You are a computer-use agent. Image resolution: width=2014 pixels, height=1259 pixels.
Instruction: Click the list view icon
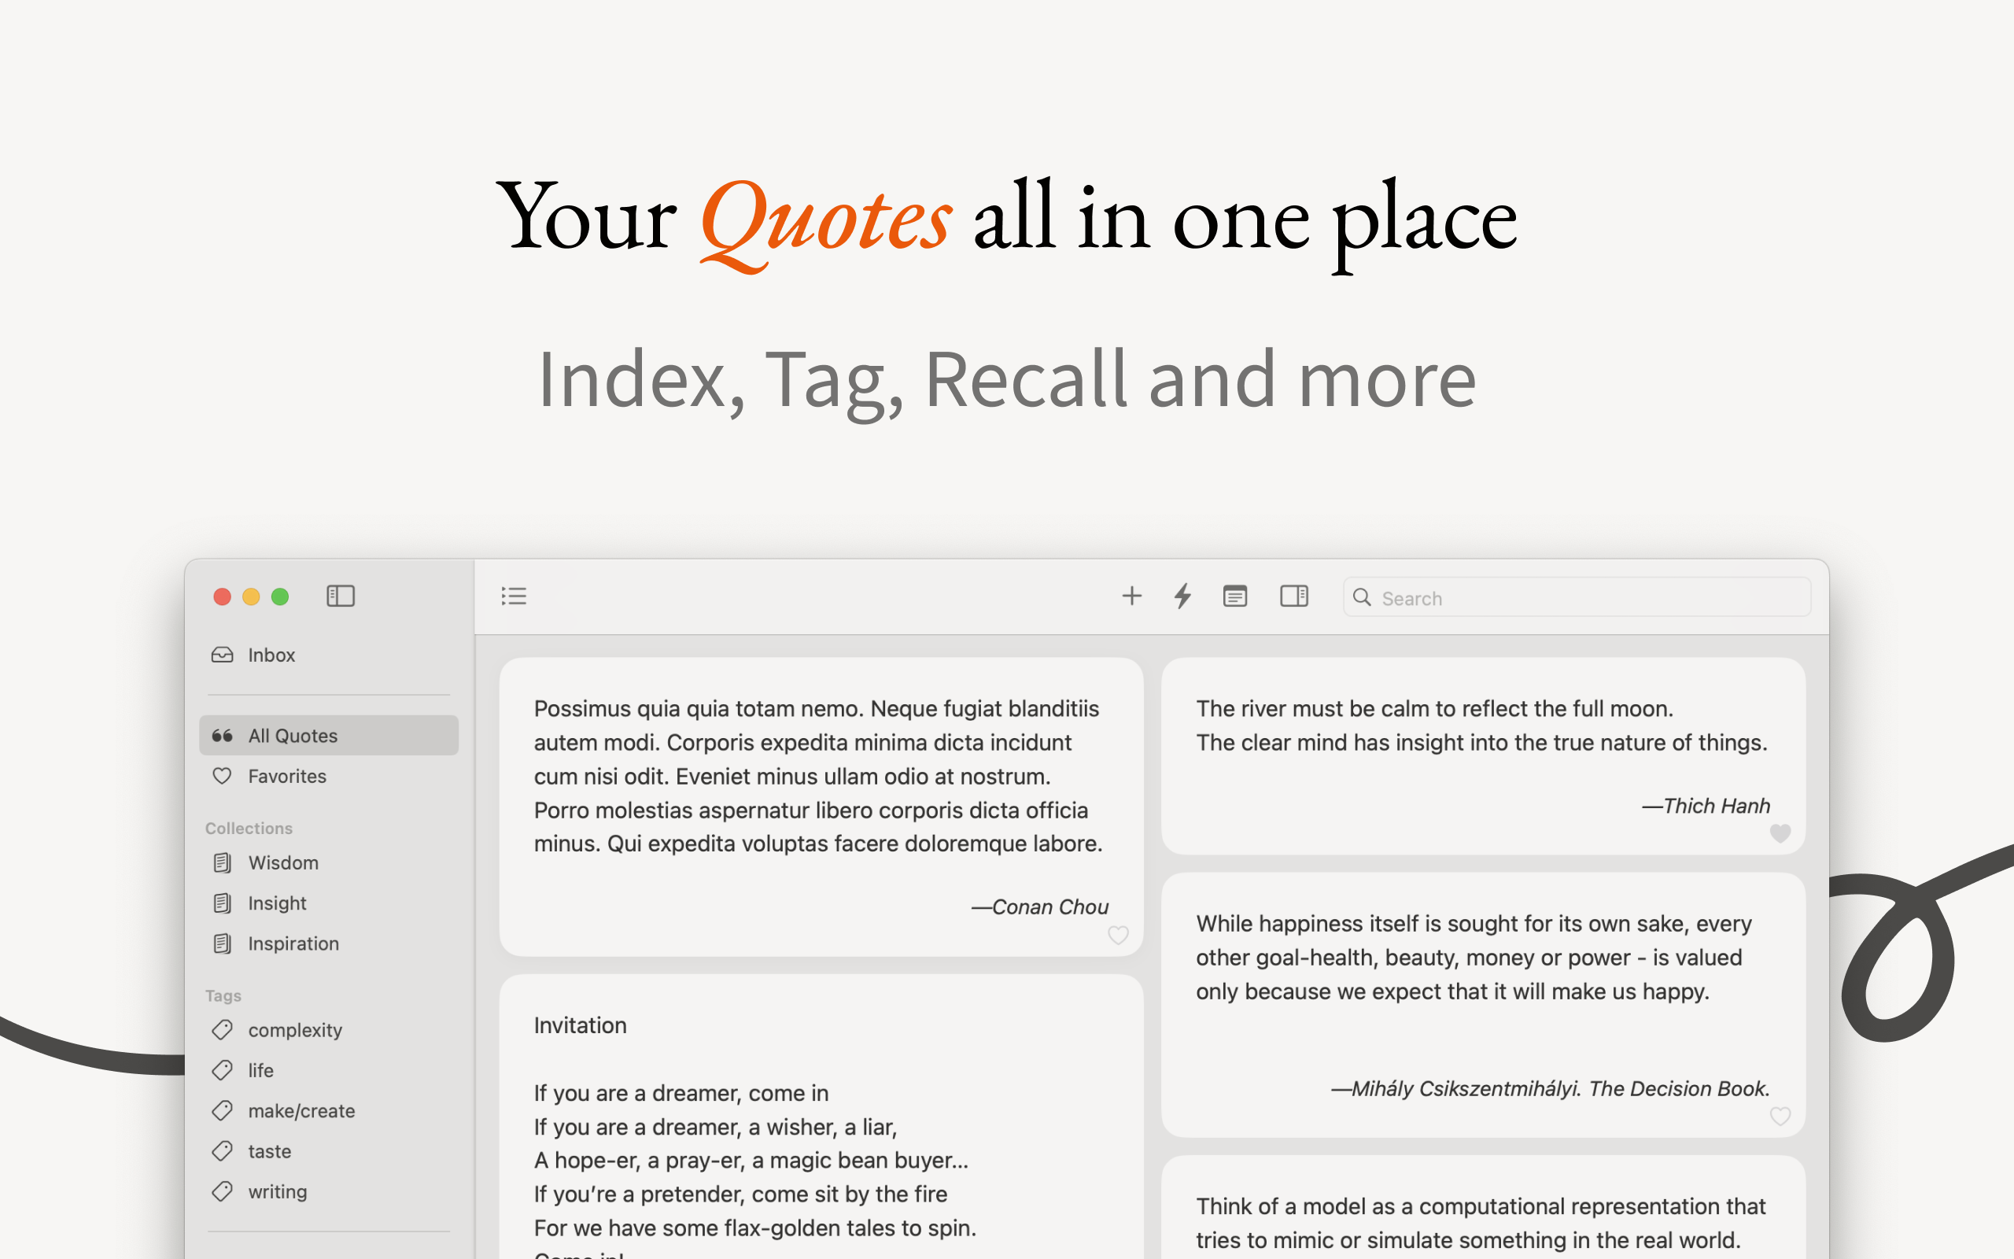(x=515, y=596)
